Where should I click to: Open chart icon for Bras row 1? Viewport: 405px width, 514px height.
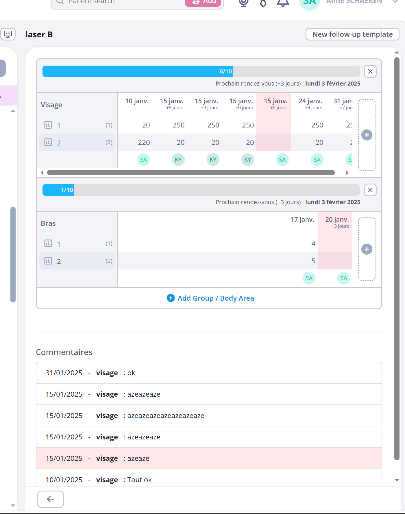pyautogui.click(x=48, y=244)
